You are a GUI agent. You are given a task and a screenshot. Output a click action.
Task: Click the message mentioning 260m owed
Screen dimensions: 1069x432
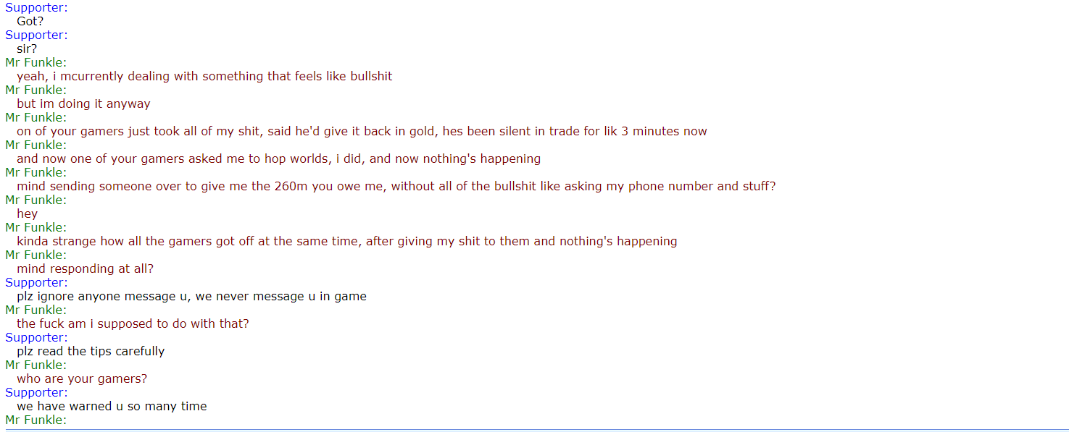(396, 186)
